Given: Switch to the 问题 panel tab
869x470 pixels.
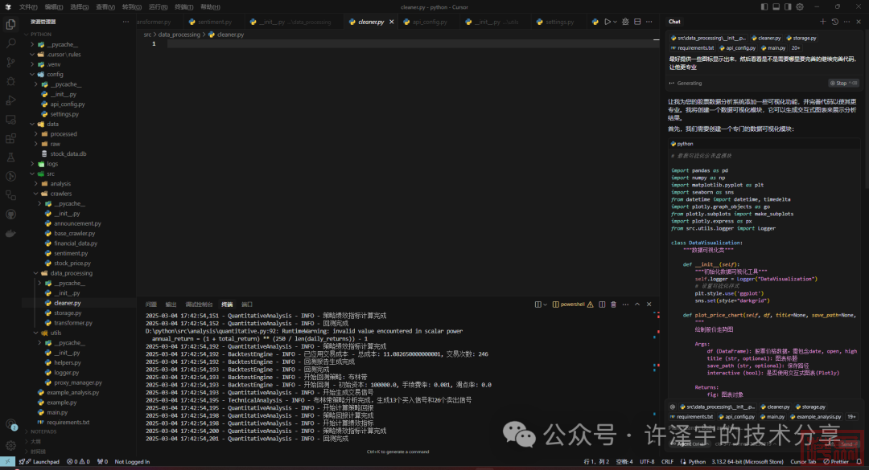Looking at the screenshot, I should click(150, 304).
